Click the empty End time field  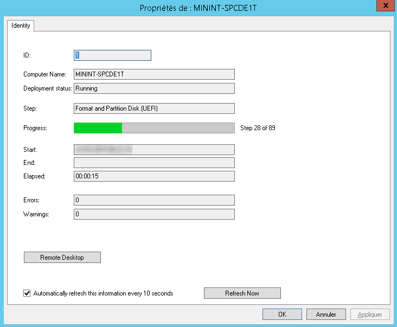[x=154, y=163]
